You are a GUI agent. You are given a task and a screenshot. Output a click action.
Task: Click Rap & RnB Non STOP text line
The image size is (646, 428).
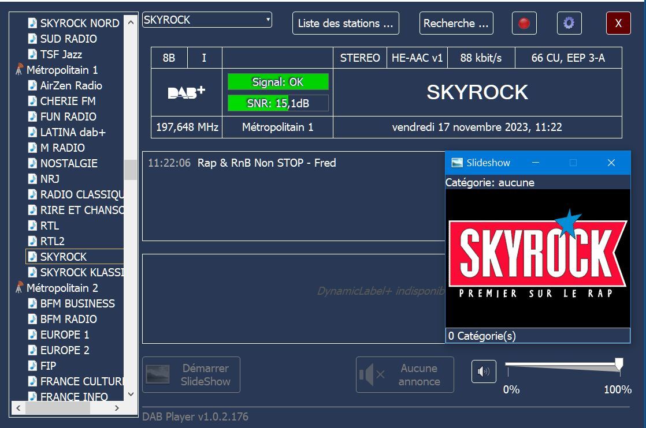pos(266,163)
